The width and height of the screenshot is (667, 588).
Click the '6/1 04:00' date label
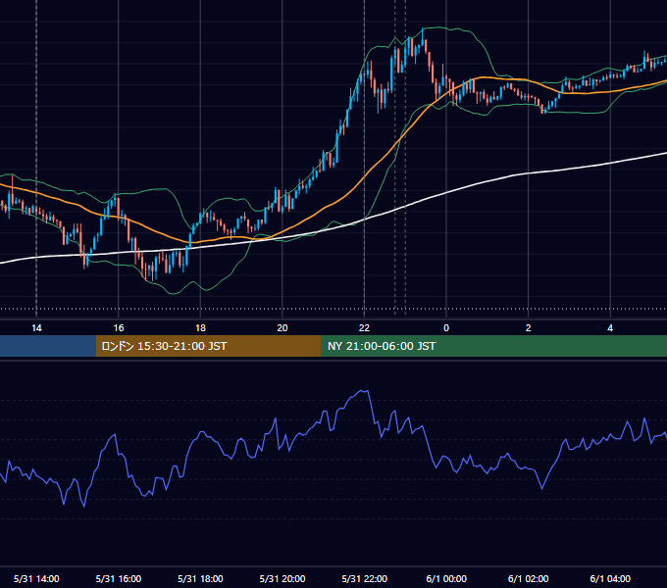click(x=610, y=578)
